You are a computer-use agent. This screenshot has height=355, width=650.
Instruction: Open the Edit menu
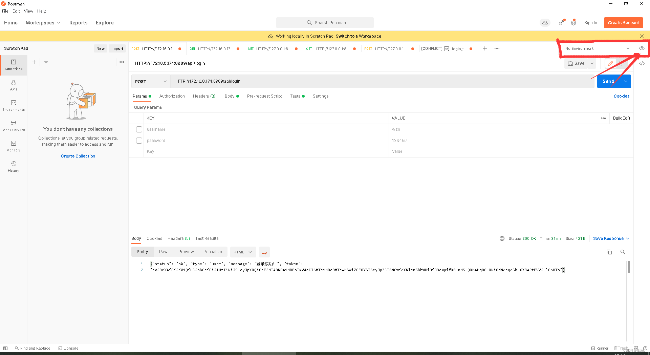click(x=16, y=11)
